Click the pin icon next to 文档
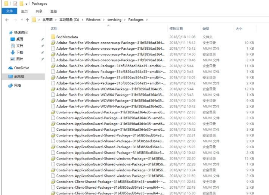The image size is (269, 195). click(x=42, y=46)
